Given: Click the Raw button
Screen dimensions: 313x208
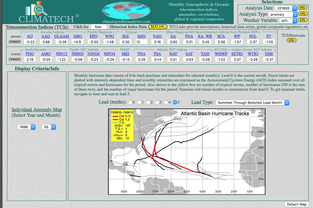Looking at the screenshot, I should pos(98,27).
